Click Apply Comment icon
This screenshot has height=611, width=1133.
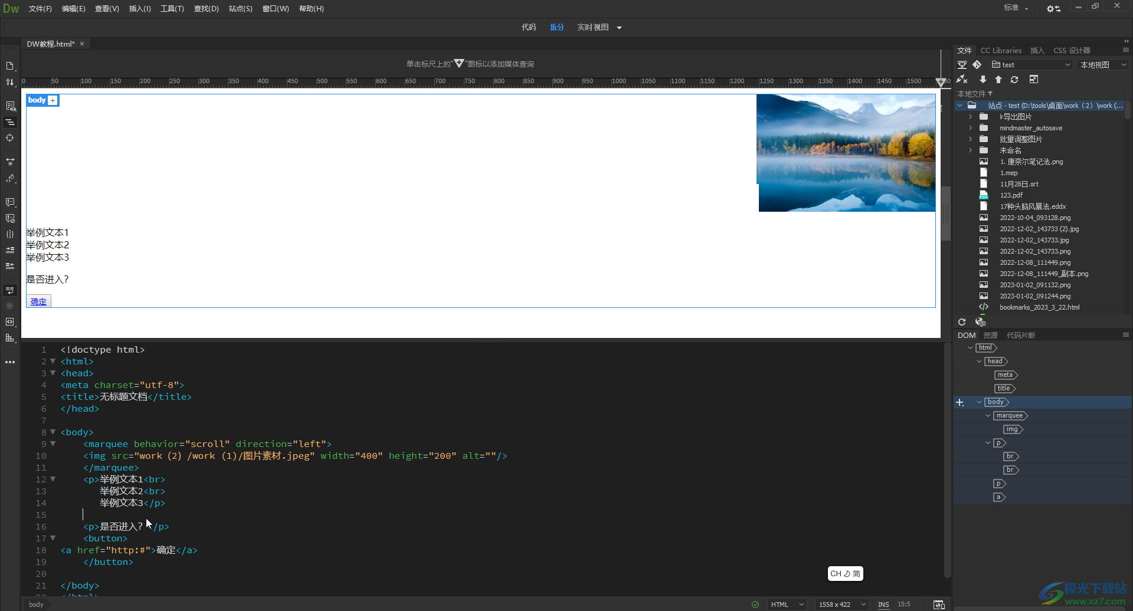(x=10, y=202)
